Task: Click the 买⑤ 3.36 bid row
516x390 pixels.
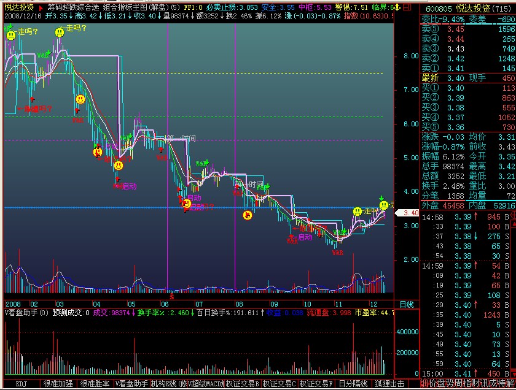Action: click(468, 127)
